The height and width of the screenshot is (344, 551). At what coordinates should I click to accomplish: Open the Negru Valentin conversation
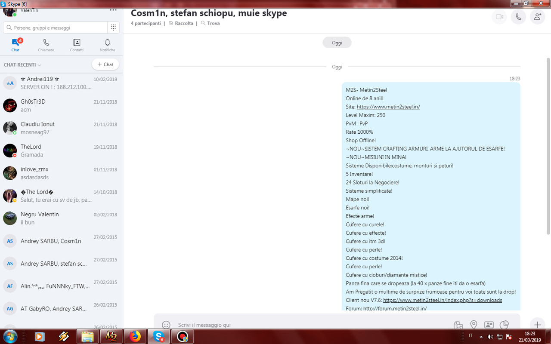point(62,218)
